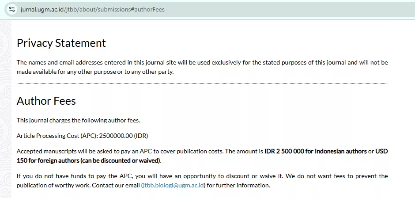Click 'If you do not have funds' paragraph start
This screenshot has width=415, height=198.
coord(49,176)
